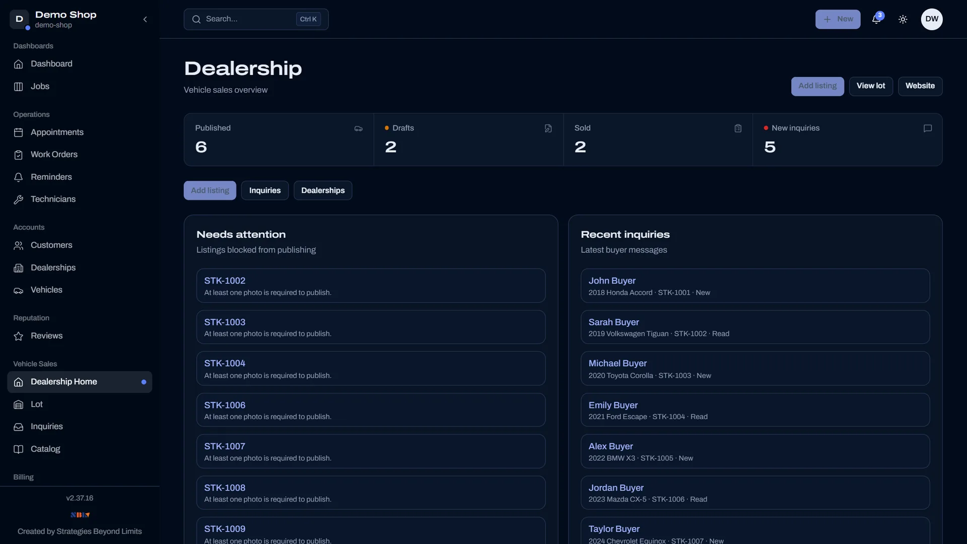The image size is (967, 544).
Task: Click the Lot garage icon in sidebar
Action: pos(19,404)
